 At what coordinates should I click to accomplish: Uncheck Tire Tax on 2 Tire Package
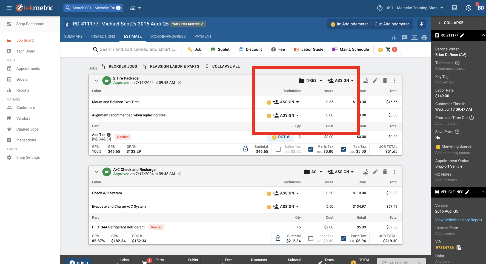click(343, 149)
